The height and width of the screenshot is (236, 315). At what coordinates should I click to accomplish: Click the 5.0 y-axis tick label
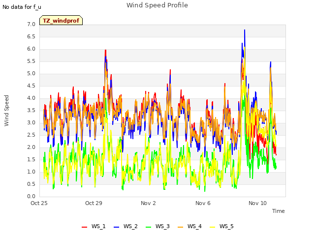point(31,73)
